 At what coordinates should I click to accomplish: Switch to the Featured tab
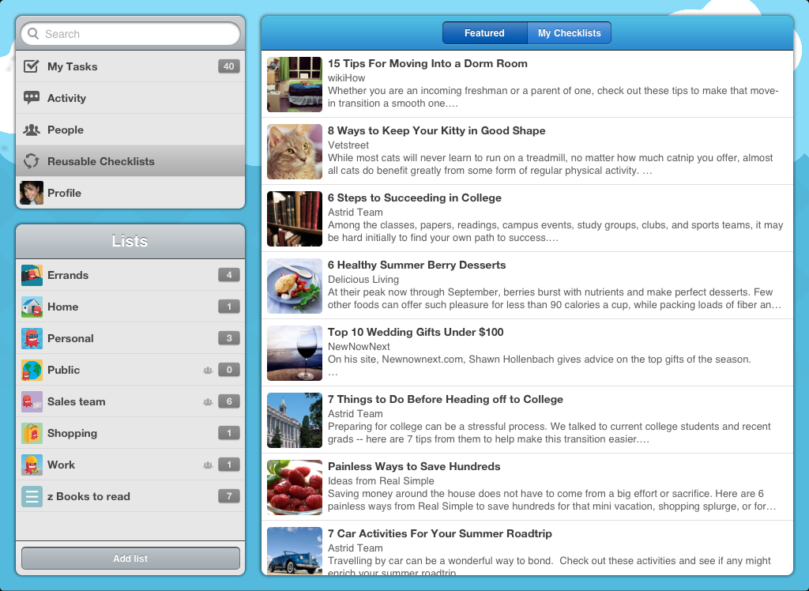tap(484, 33)
